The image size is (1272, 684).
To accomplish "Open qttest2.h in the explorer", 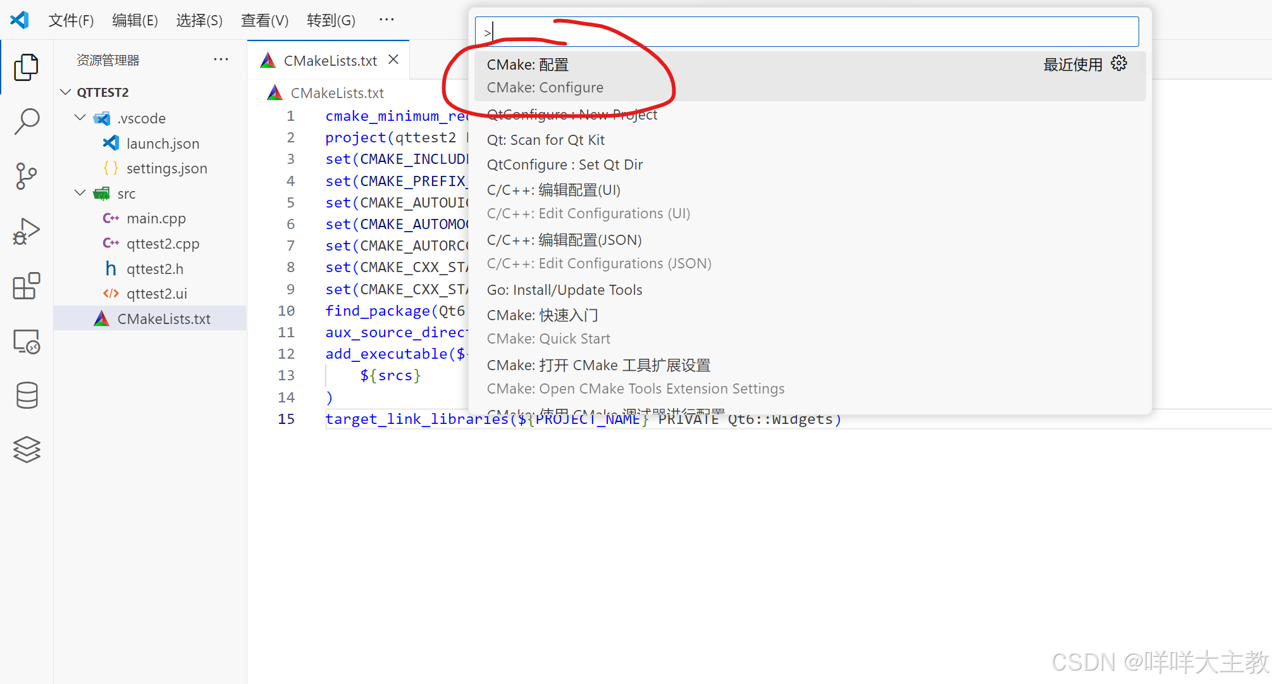I will point(150,269).
